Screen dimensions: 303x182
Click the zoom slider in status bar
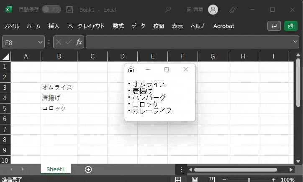point(249,179)
